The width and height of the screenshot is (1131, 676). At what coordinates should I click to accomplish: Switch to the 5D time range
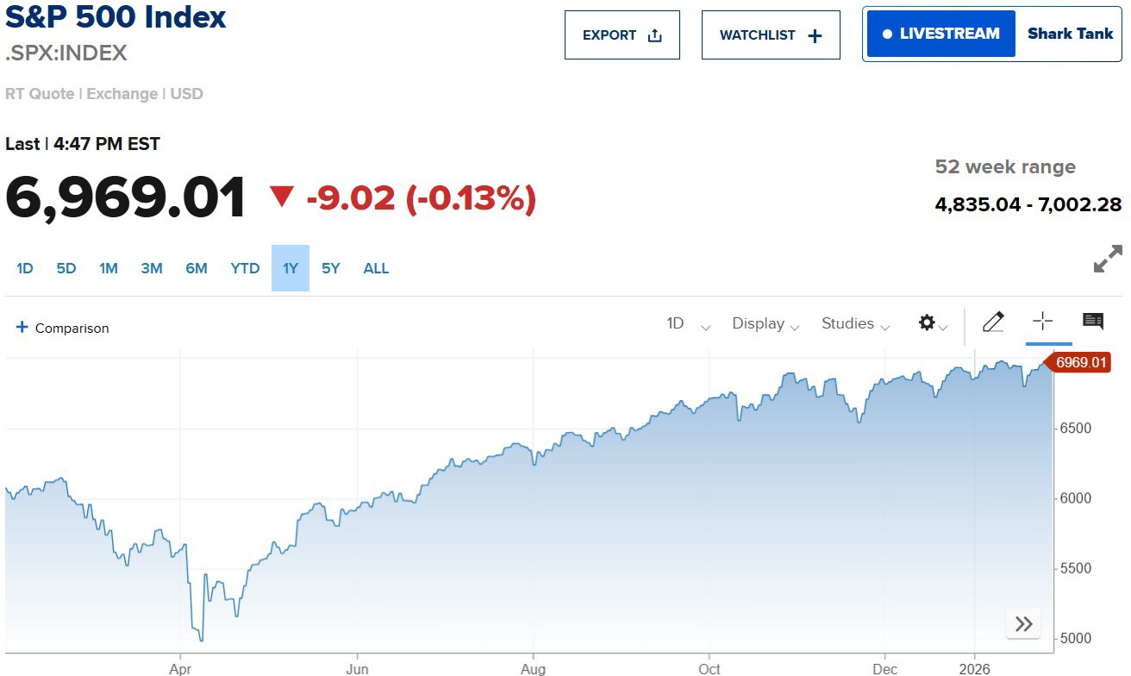66,268
